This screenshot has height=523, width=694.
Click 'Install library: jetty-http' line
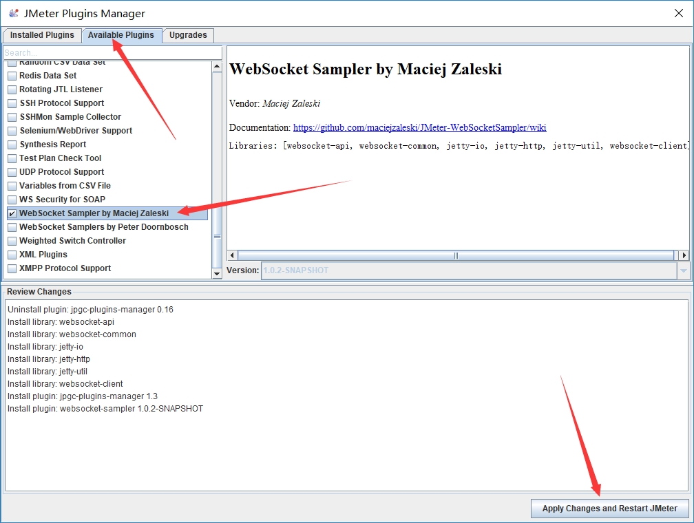coord(49,359)
